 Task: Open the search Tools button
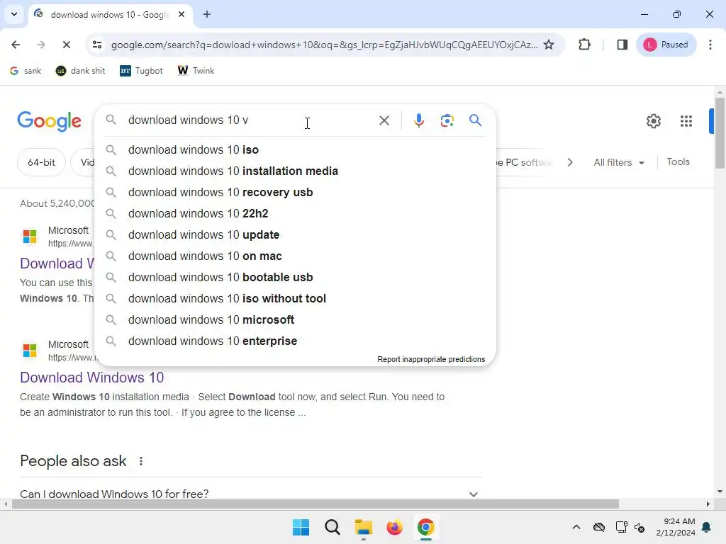[x=678, y=162]
